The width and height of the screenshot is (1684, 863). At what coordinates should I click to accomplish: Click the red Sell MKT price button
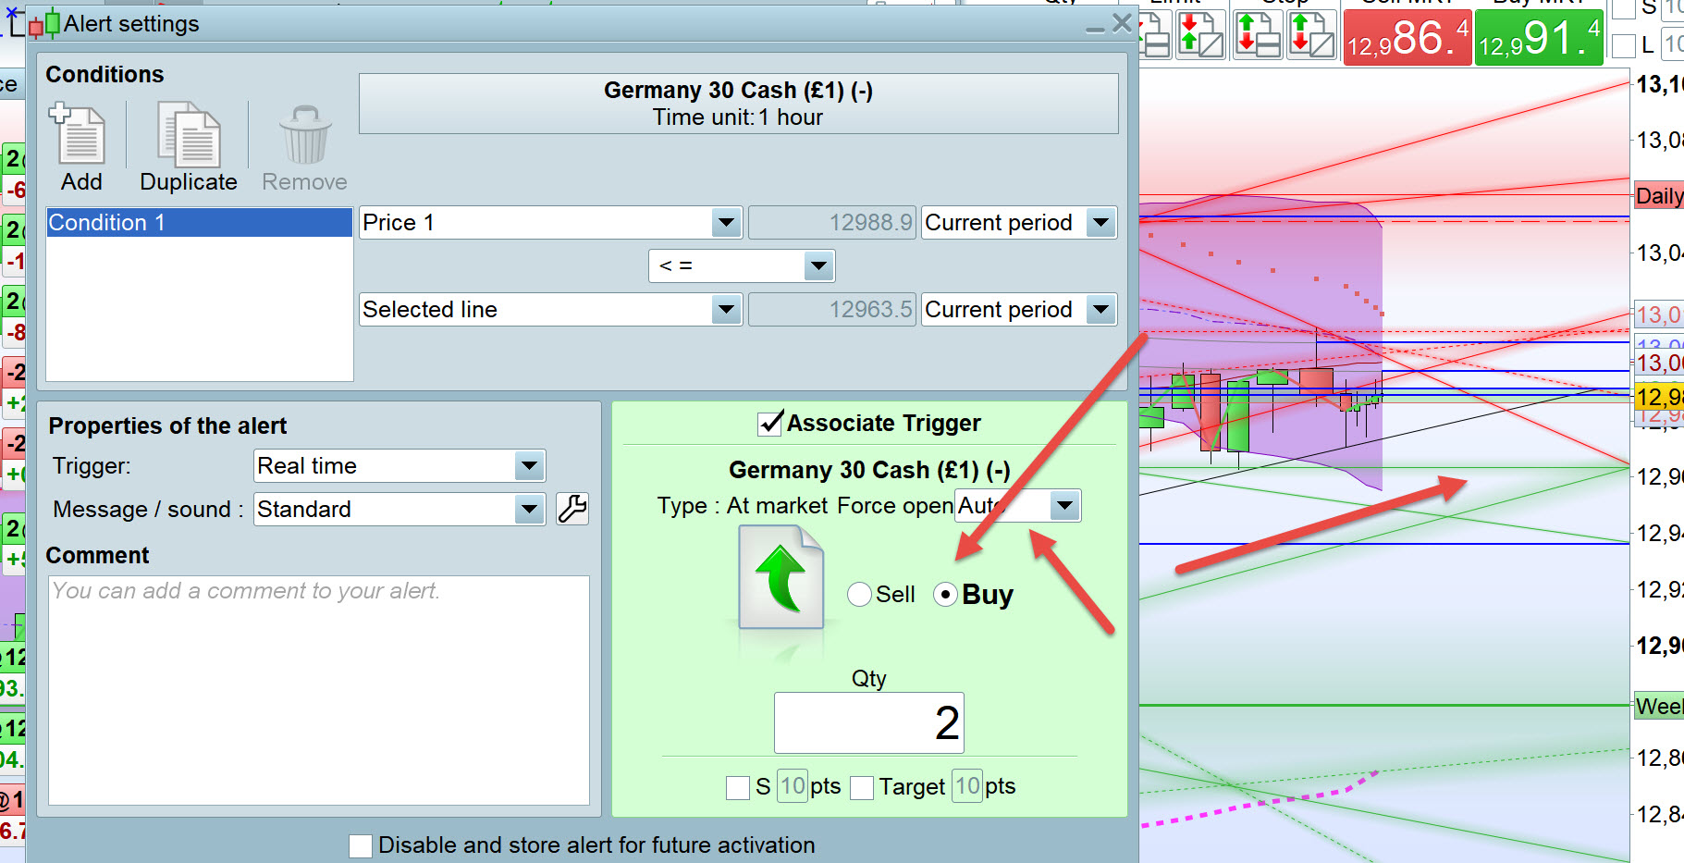pyautogui.click(x=1407, y=37)
